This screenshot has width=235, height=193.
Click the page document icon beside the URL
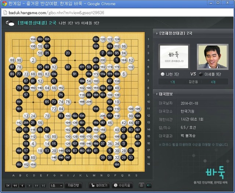5,12
